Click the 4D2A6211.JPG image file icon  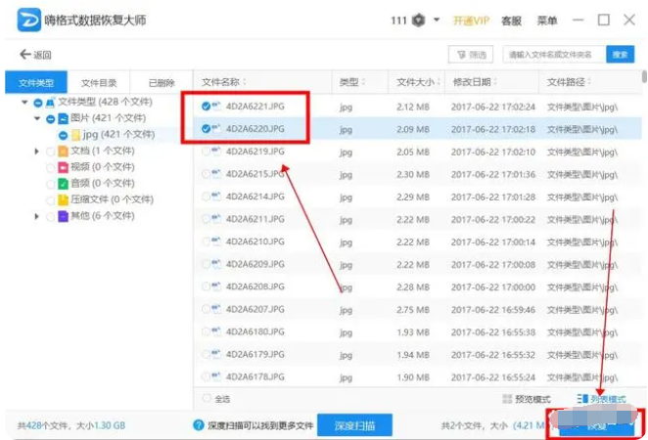point(216,219)
